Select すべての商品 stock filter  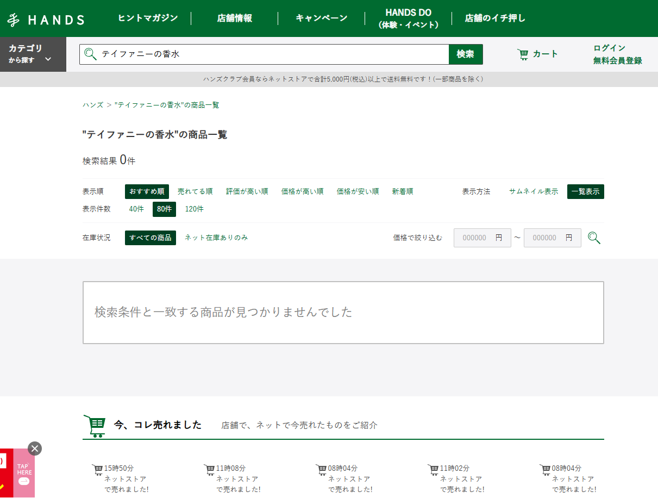[151, 238]
